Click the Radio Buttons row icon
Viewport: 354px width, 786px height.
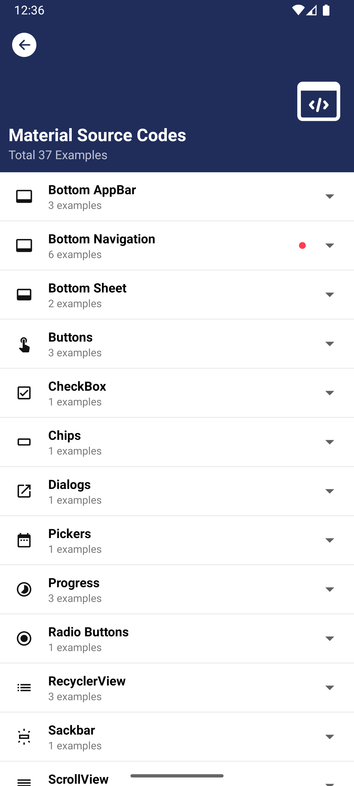click(24, 639)
